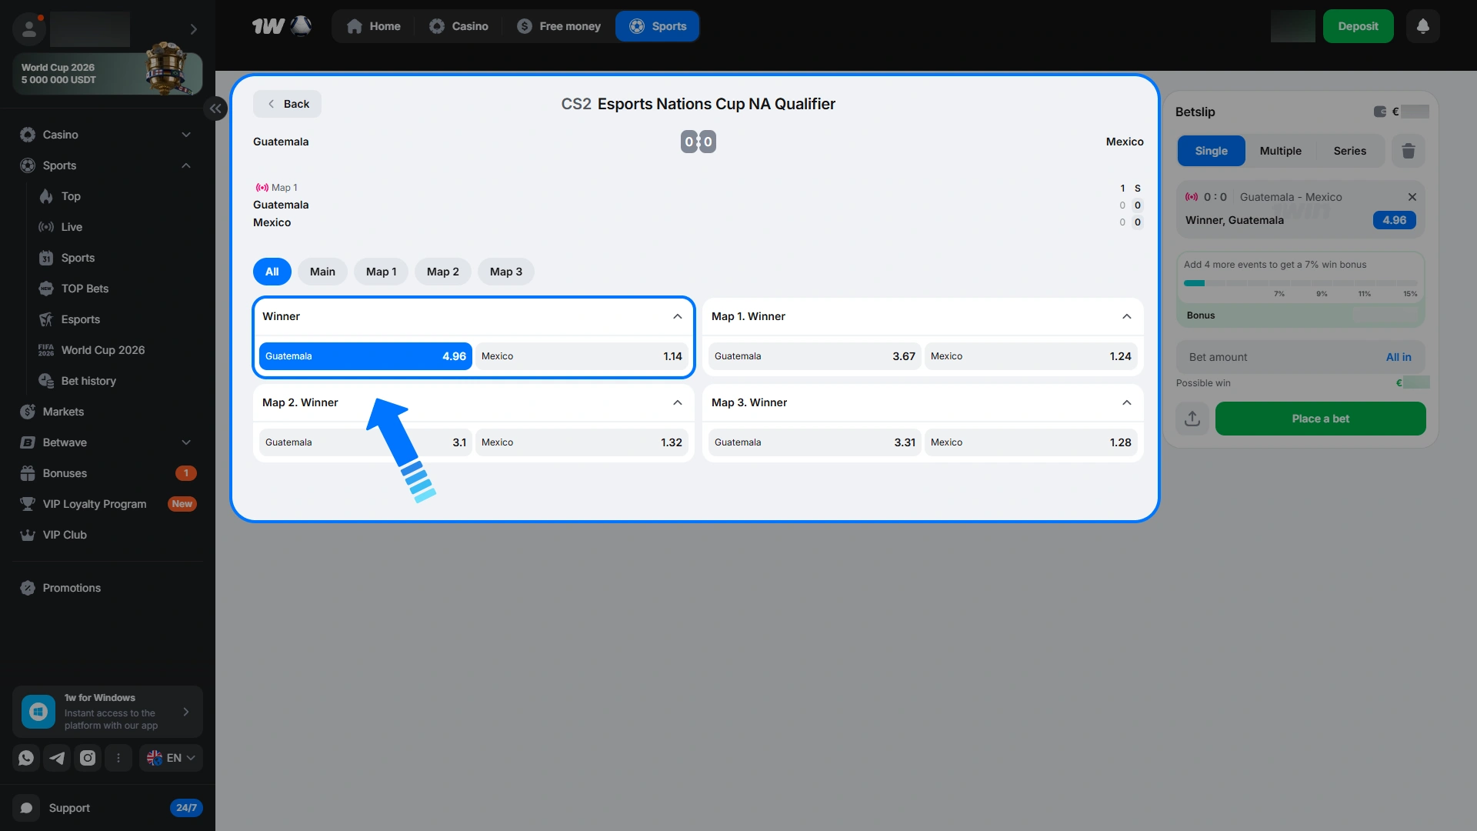
Task: Click the user avatar icon
Action: pyautogui.click(x=29, y=29)
